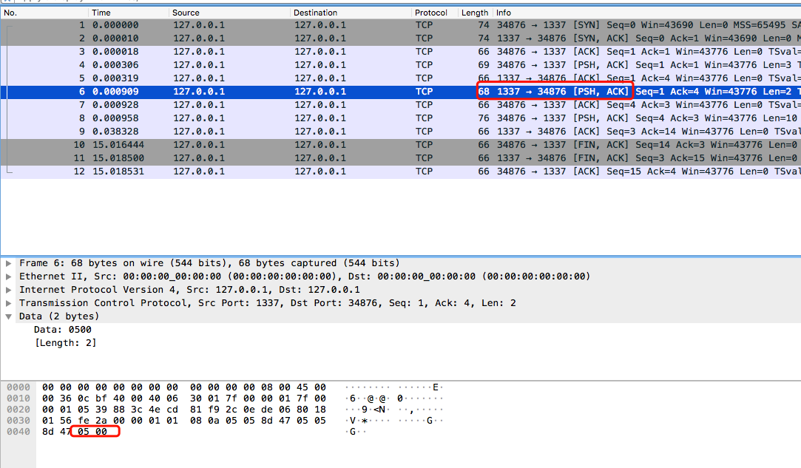Viewport: 801px width, 468px height.
Task: Select packet 12 final ACK row
Action: pos(401,172)
